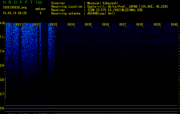
Task: Click antenna value A504HB(yagi 4el)
Action: coord(101,13)
